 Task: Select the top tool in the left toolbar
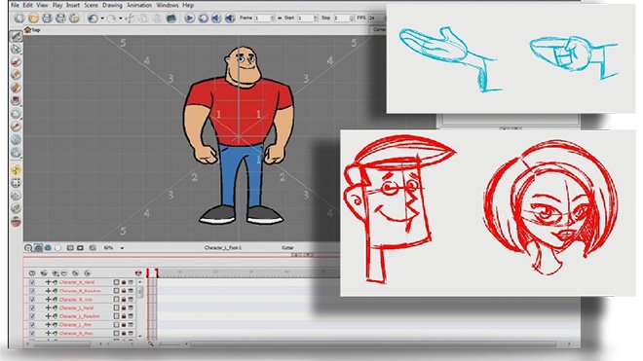16,36
